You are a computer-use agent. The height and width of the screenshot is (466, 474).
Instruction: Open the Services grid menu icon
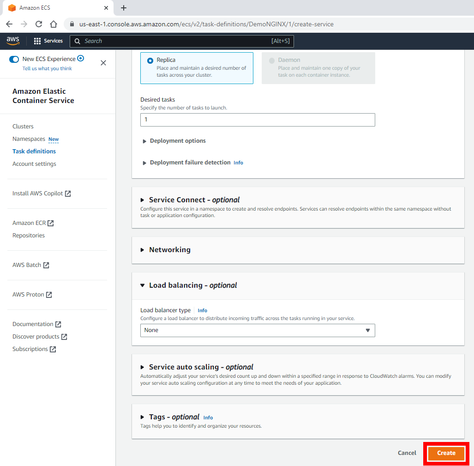[x=37, y=41]
